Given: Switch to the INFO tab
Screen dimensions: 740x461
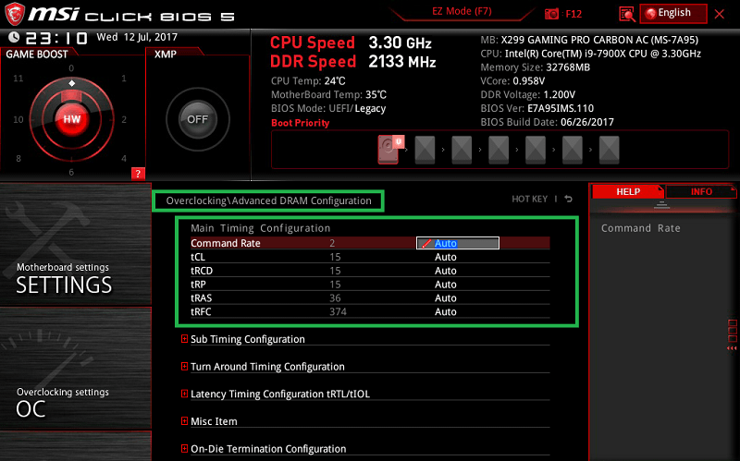Looking at the screenshot, I should pyautogui.click(x=701, y=191).
